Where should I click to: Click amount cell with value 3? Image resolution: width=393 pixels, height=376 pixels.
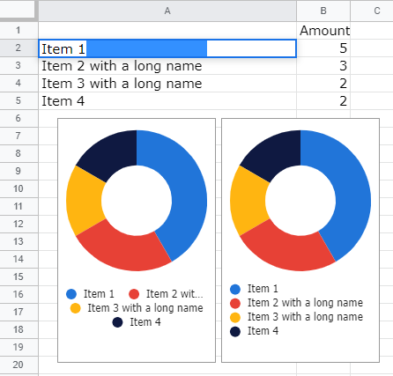323,66
